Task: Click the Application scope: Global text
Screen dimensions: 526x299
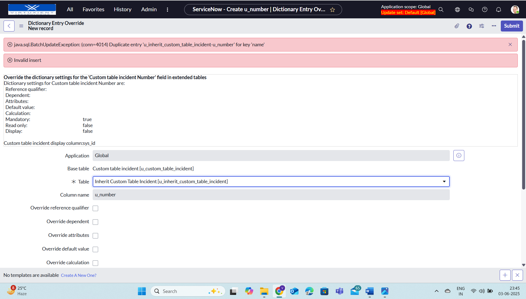Action: (406, 7)
